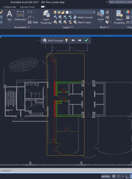Click the Make Current button
This screenshot has width=132, height=179.
click(x=83, y=17)
